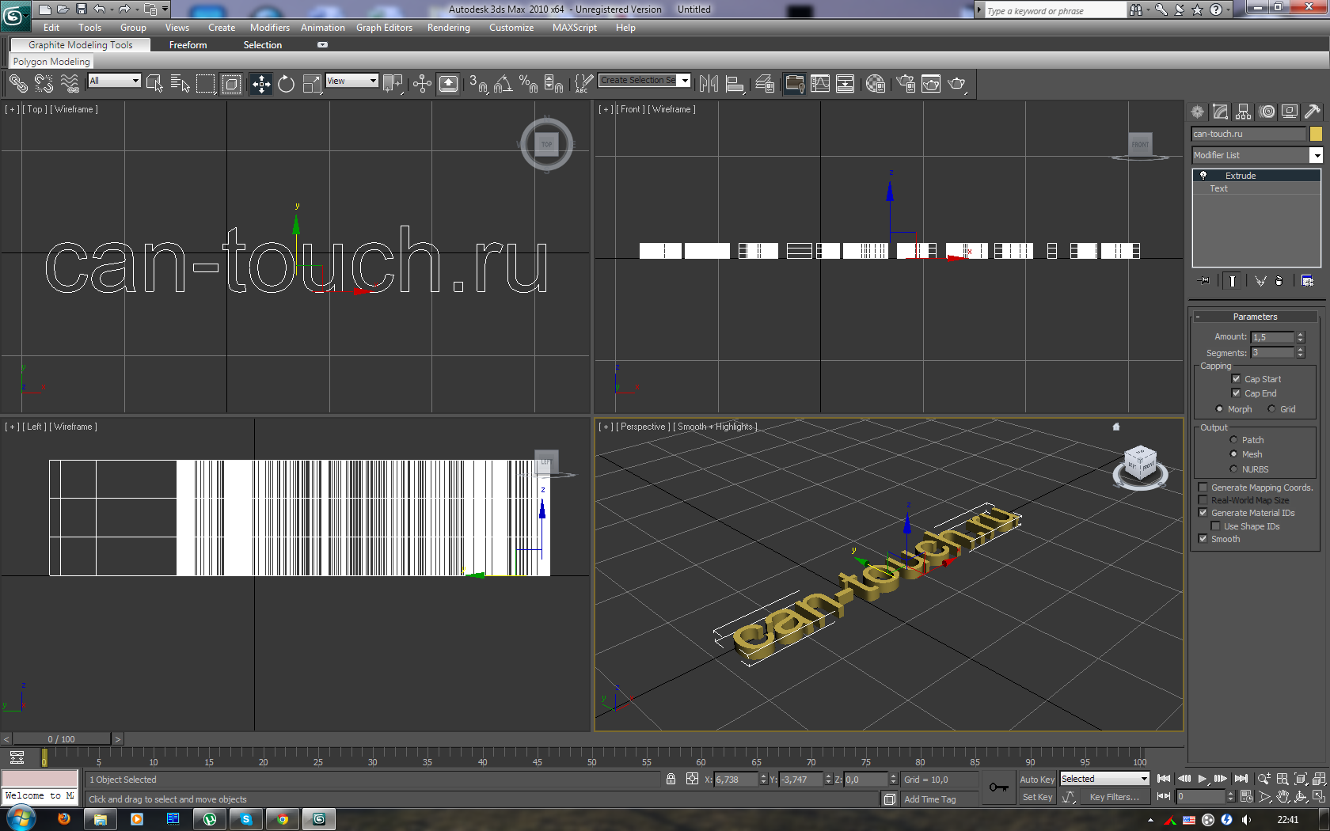
Task: Play the animation
Action: pyautogui.click(x=1203, y=779)
